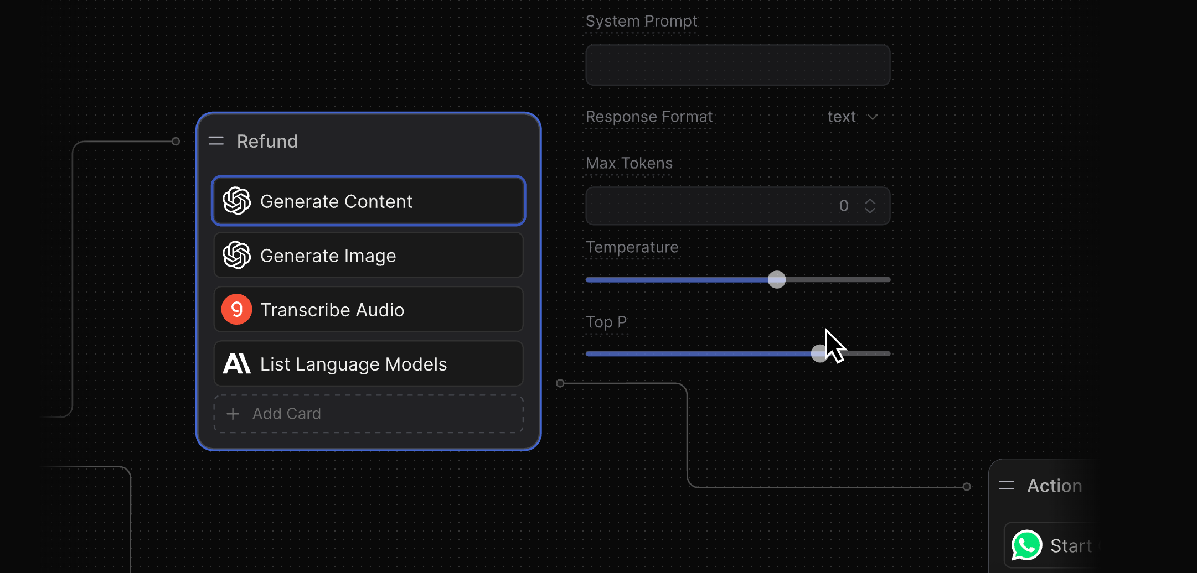Click the Top P slider handle
Screen dimensions: 1197x573
click(819, 353)
